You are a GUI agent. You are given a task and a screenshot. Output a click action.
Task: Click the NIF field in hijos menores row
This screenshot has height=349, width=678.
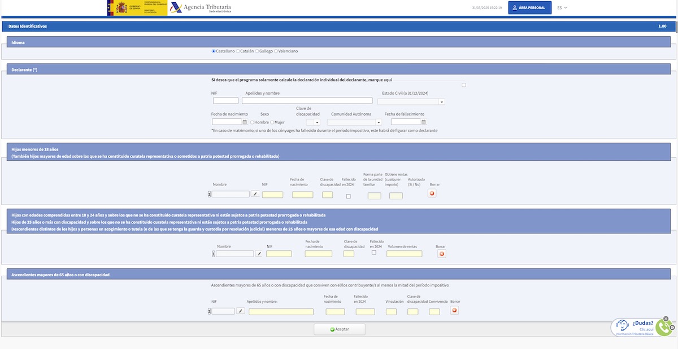click(272, 195)
